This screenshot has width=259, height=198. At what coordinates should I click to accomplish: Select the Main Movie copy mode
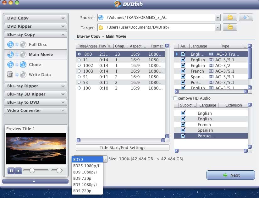(x=36, y=54)
